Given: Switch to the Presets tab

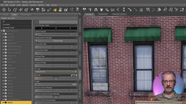Looking at the screenshot, I should (5, 15).
